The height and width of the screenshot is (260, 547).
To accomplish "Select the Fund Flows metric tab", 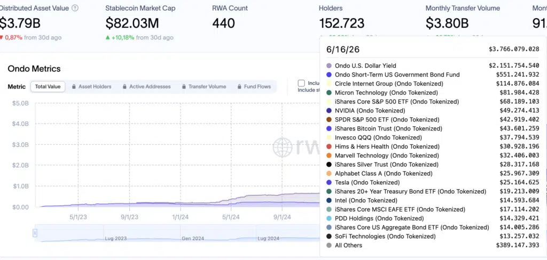I will [x=255, y=87].
